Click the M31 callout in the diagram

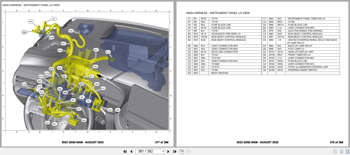(92, 76)
